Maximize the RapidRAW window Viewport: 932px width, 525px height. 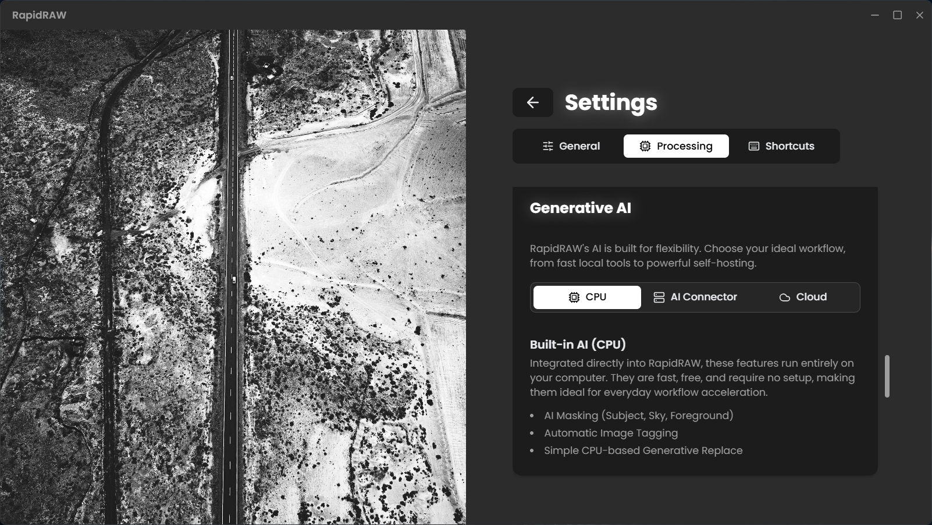pyautogui.click(x=897, y=15)
